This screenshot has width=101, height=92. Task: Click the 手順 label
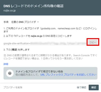click(6, 22)
